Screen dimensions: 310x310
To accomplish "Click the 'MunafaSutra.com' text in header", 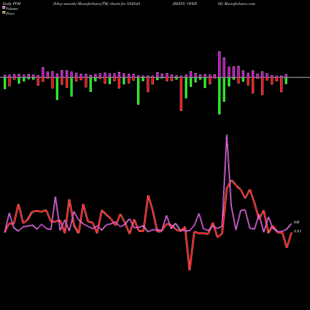I will click(x=240, y=4).
